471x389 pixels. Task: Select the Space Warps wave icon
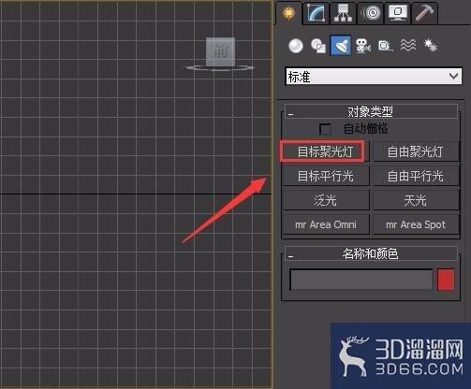pos(408,46)
